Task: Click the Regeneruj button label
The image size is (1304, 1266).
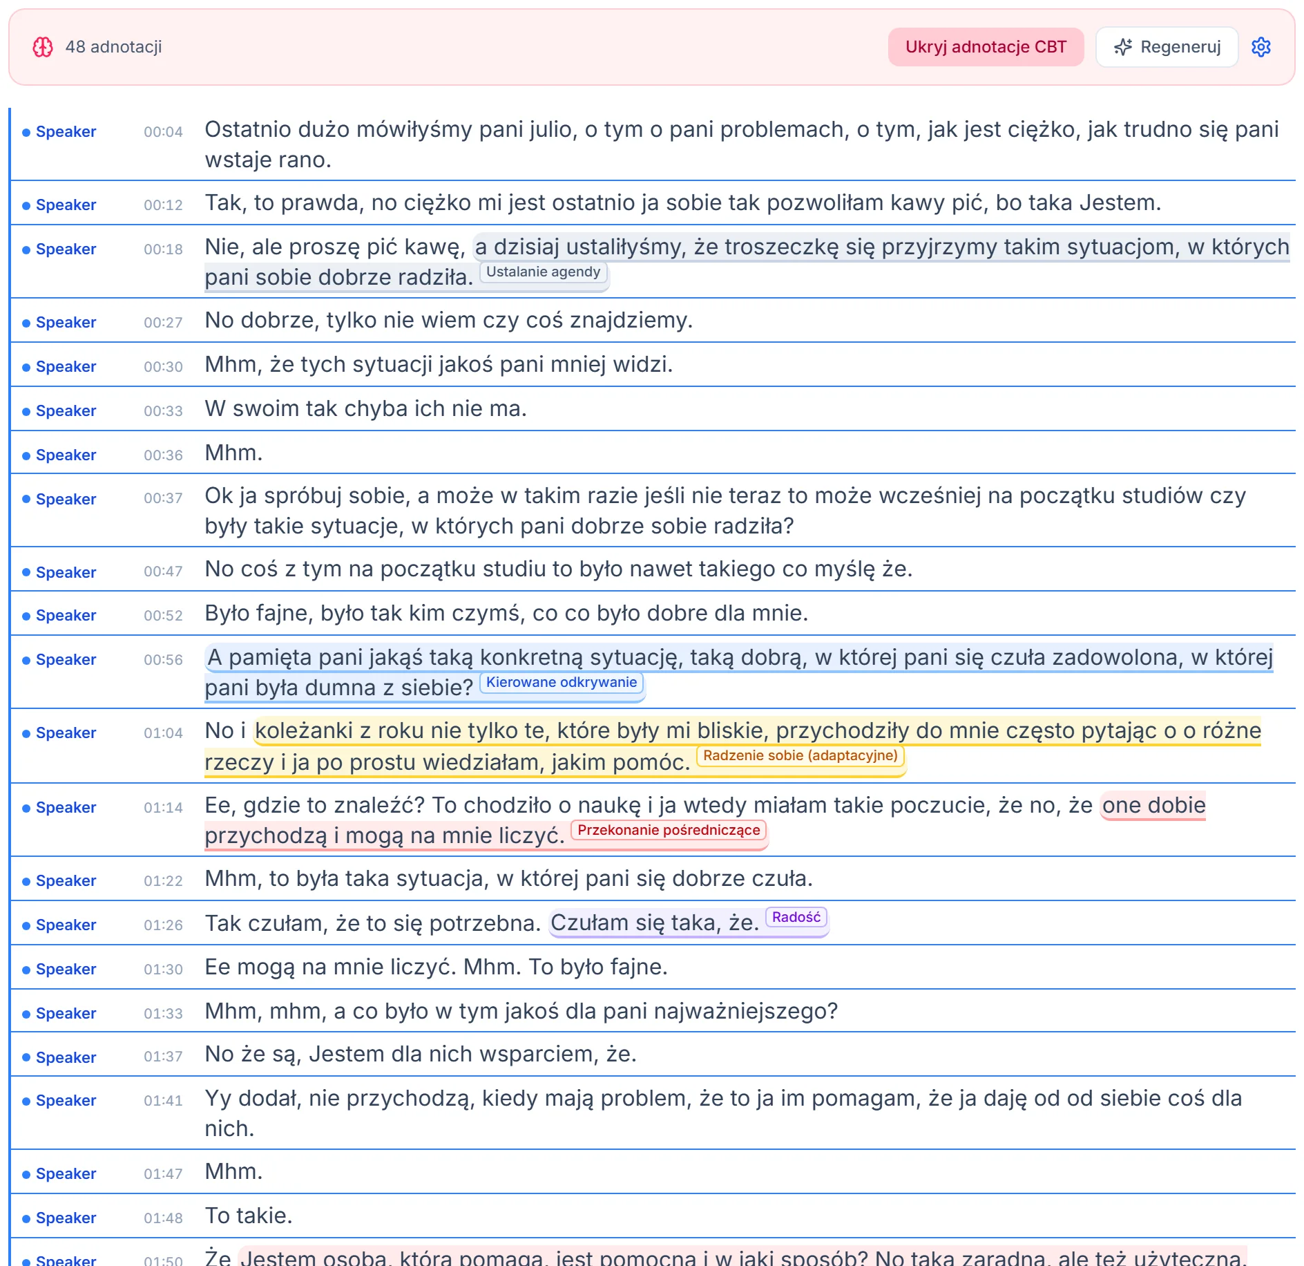Action: [1180, 47]
